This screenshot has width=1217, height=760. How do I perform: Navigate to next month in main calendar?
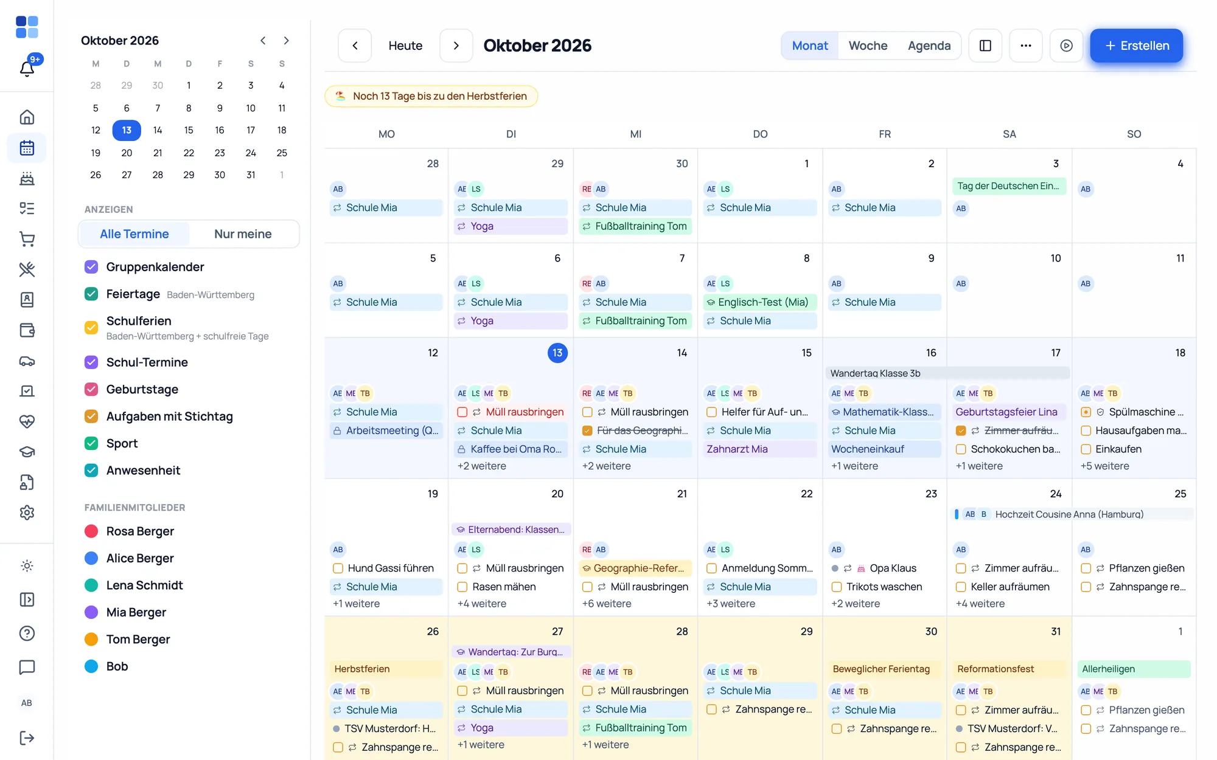(456, 46)
